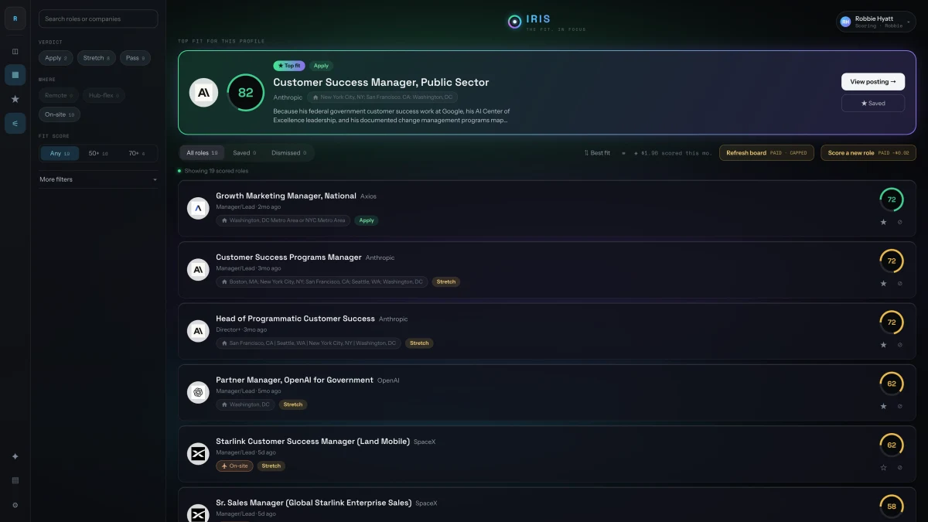Open the split-panel layout icon in sidebar

pos(15,52)
